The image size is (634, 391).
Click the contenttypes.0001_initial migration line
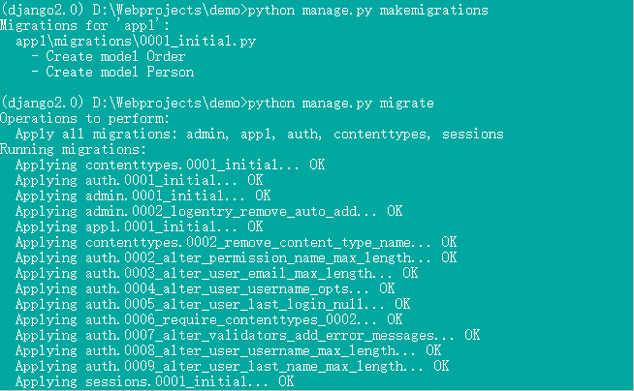170,165
